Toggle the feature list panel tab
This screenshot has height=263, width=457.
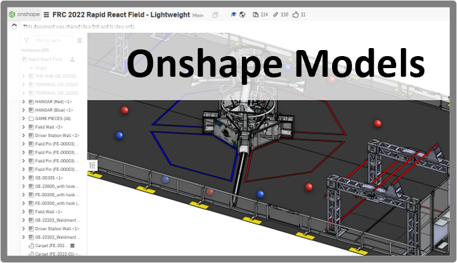92,166
